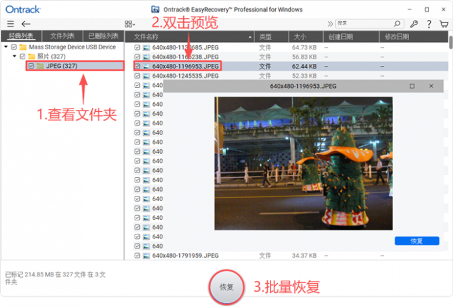Open the hamburger menu icon
453x307 pixels.
click(x=11, y=24)
